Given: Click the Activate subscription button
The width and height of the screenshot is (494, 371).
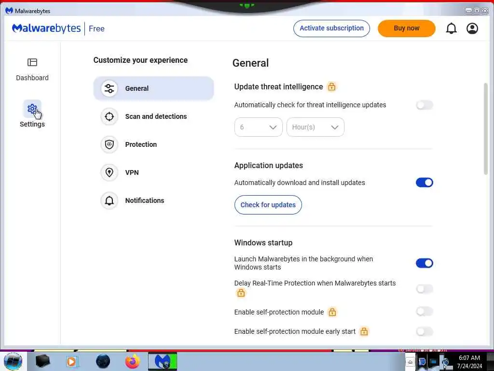Looking at the screenshot, I should point(331,29).
